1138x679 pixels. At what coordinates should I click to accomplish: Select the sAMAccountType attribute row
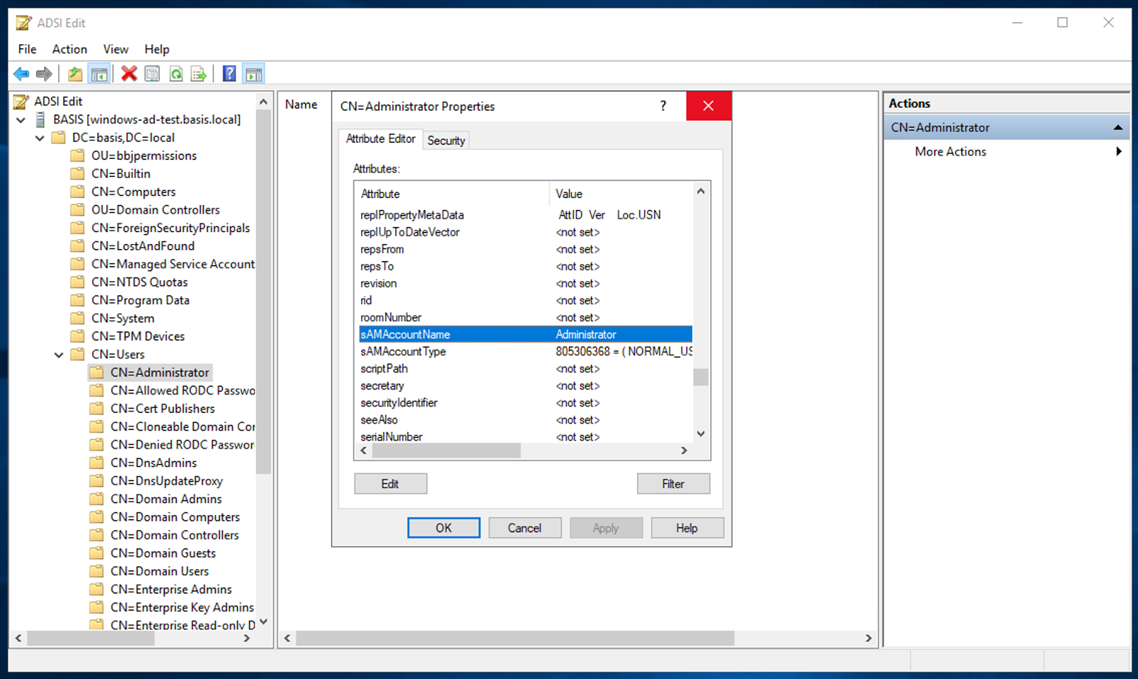(526, 352)
